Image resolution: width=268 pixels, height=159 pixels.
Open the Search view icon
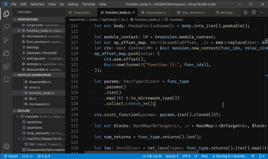coord(6,27)
